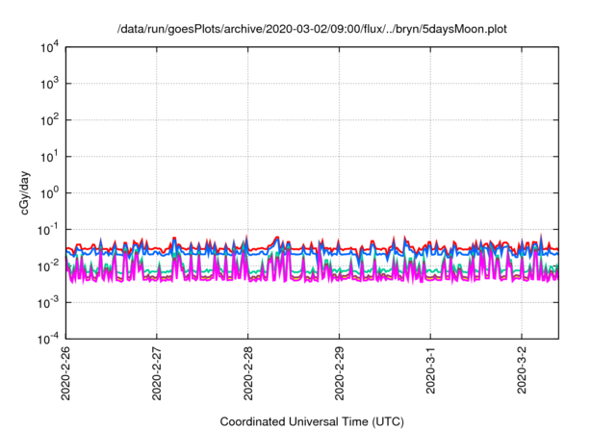Click the 10^2 y-axis tick label
The width and height of the screenshot is (616, 431).
pos(49,120)
